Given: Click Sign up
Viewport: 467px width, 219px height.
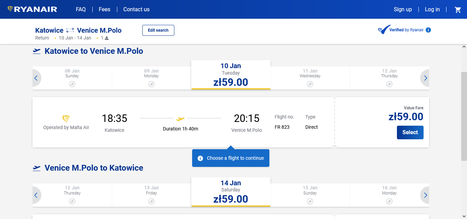Looking at the screenshot, I should coord(403,10).
